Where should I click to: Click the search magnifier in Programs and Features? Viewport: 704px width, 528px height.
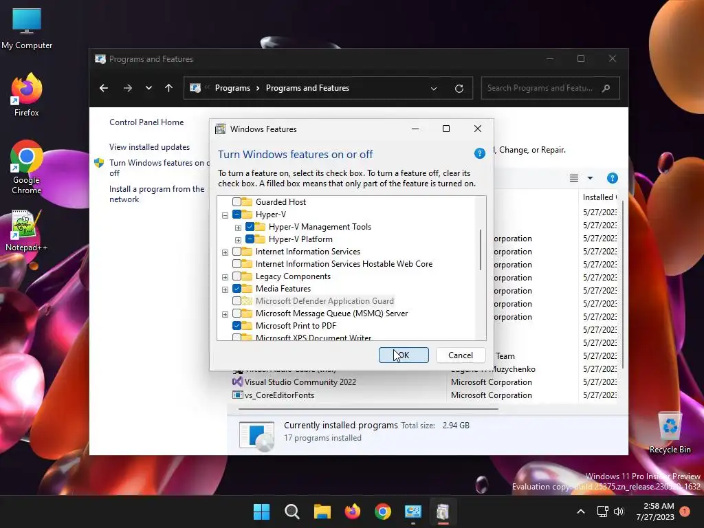606,88
